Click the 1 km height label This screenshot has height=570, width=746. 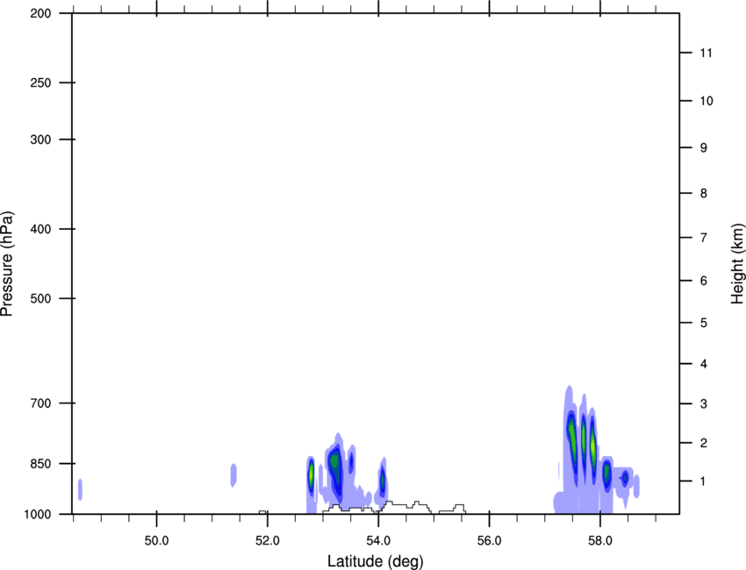click(x=704, y=481)
